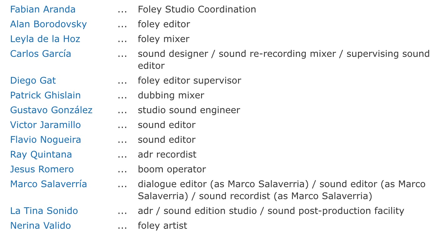Open Victor Jaramillo's credit page
Screen dimensions: 433x234
(x=45, y=125)
